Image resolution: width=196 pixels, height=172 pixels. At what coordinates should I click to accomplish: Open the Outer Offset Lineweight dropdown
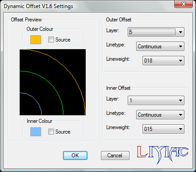(x=163, y=61)
